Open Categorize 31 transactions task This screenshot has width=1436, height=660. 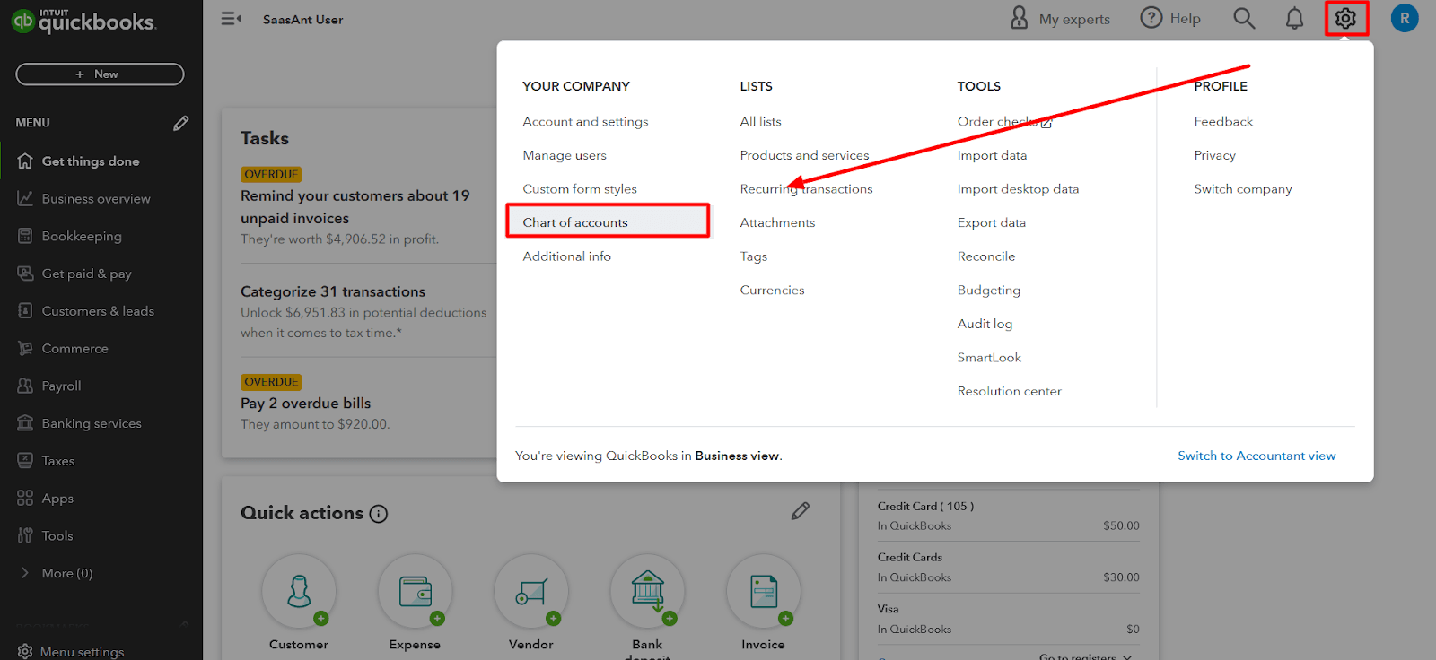tap(333, 291)
